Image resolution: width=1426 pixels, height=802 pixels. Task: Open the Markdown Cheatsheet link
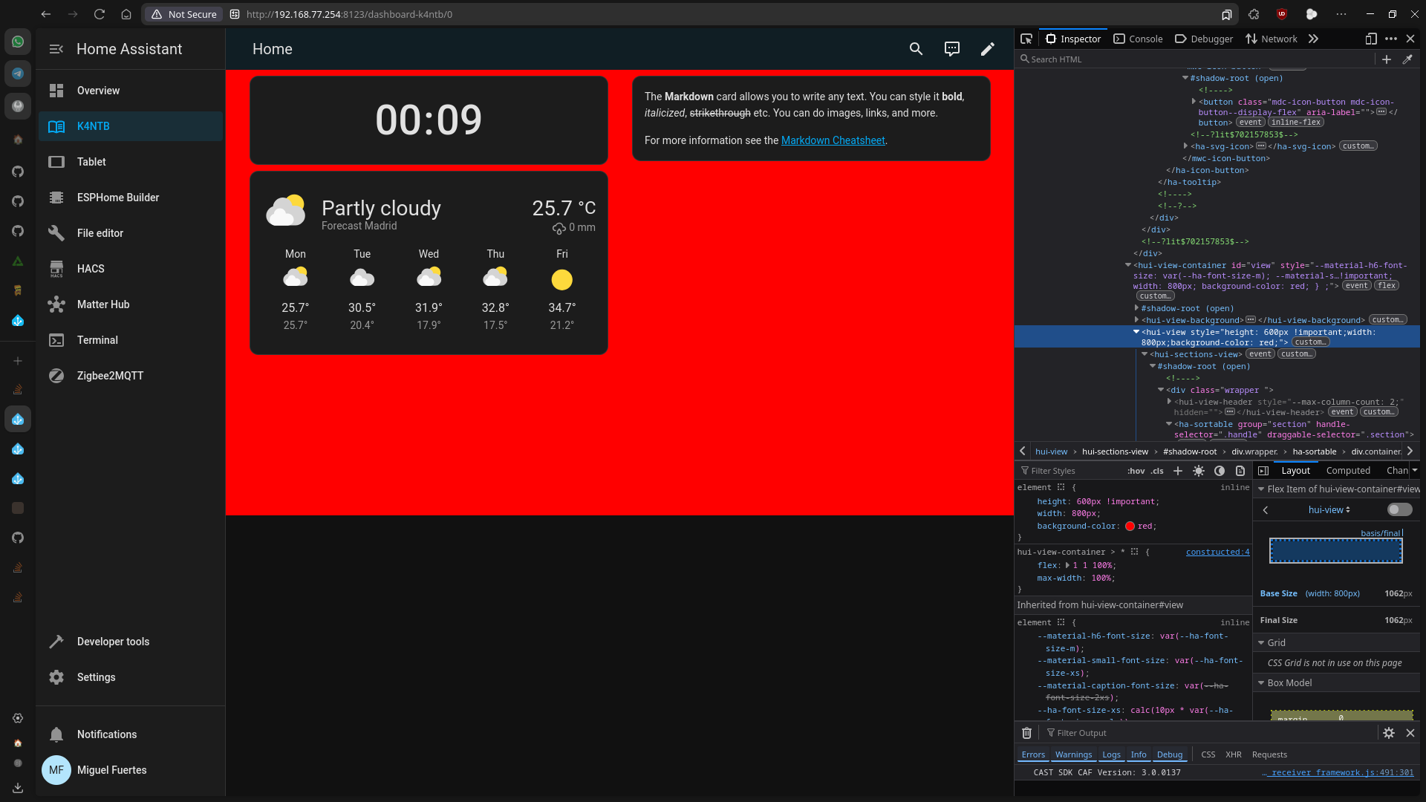(833, 140)
